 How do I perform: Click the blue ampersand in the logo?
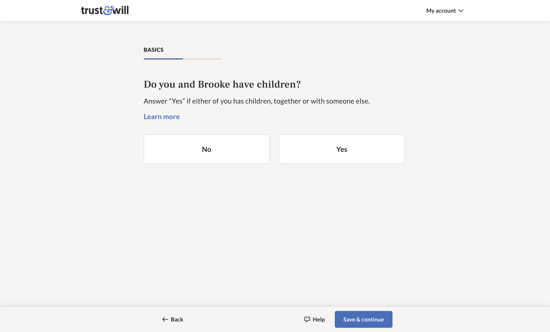(108, 10)
